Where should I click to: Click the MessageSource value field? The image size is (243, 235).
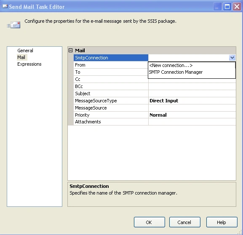pos(192,108)
